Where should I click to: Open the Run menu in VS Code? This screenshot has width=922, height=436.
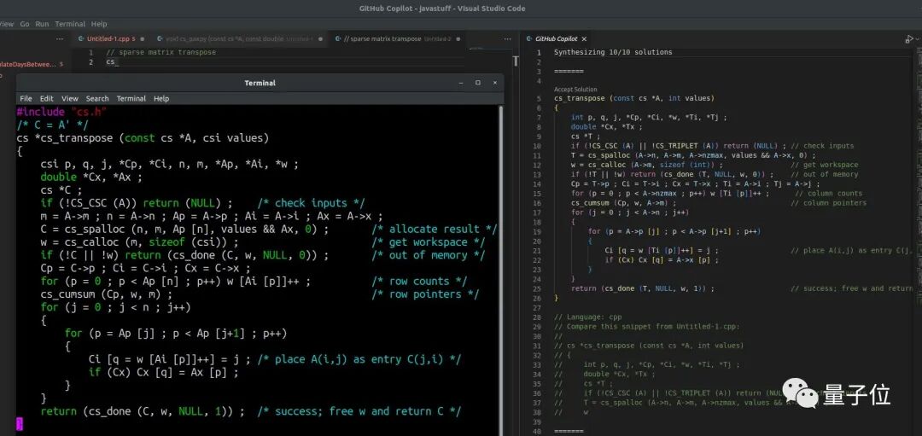[x=42, y=24]
